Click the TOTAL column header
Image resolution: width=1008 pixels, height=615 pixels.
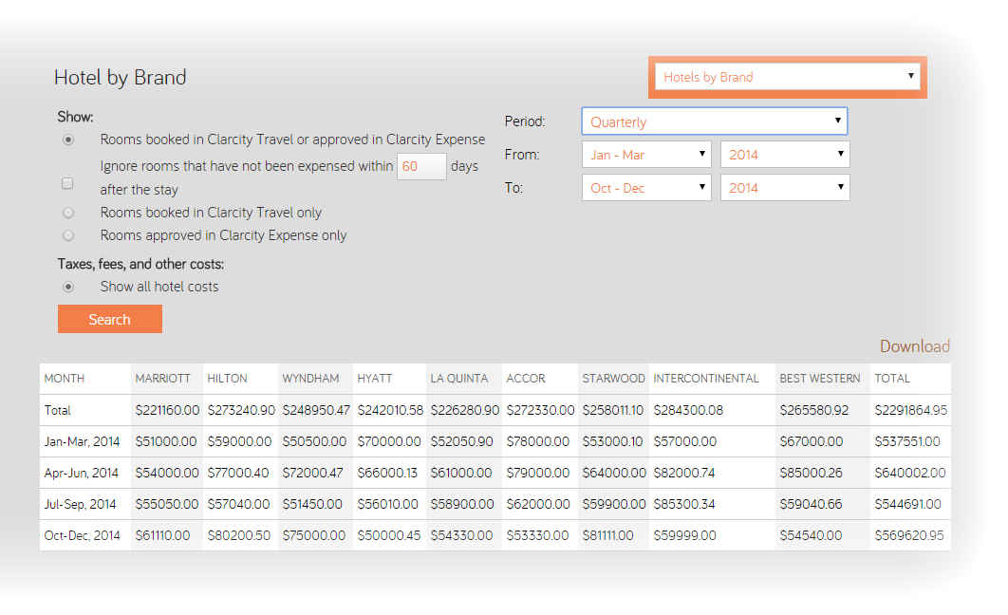(892, 379)
